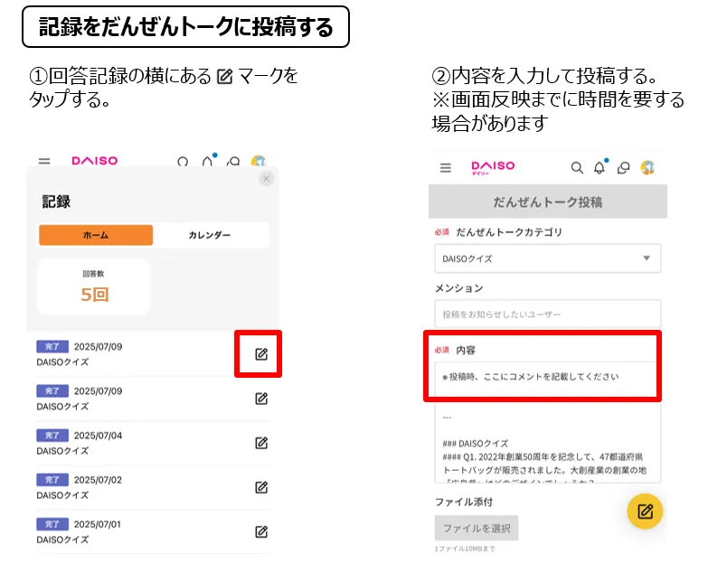Open notifications bell in right phone header
This screenshot has height=573, width=708.
pyautogui.click(x=600, y=166)
